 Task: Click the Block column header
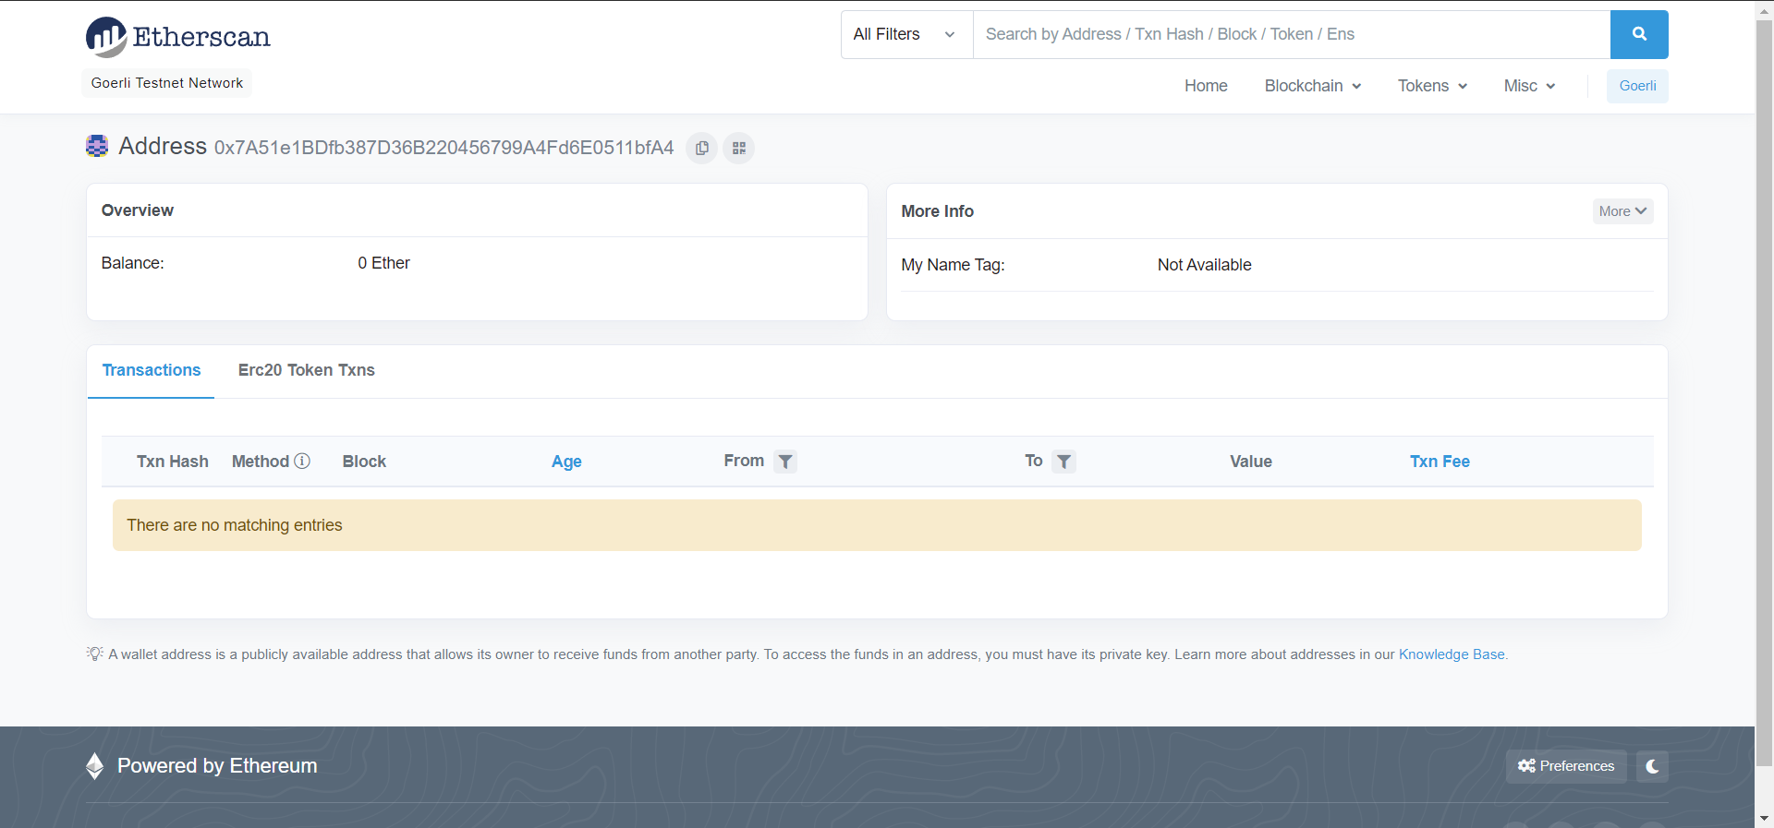click(364, 462)
